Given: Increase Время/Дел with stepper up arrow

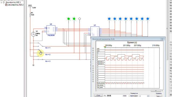Looking at the screenshot, I should tap(148, 95).
